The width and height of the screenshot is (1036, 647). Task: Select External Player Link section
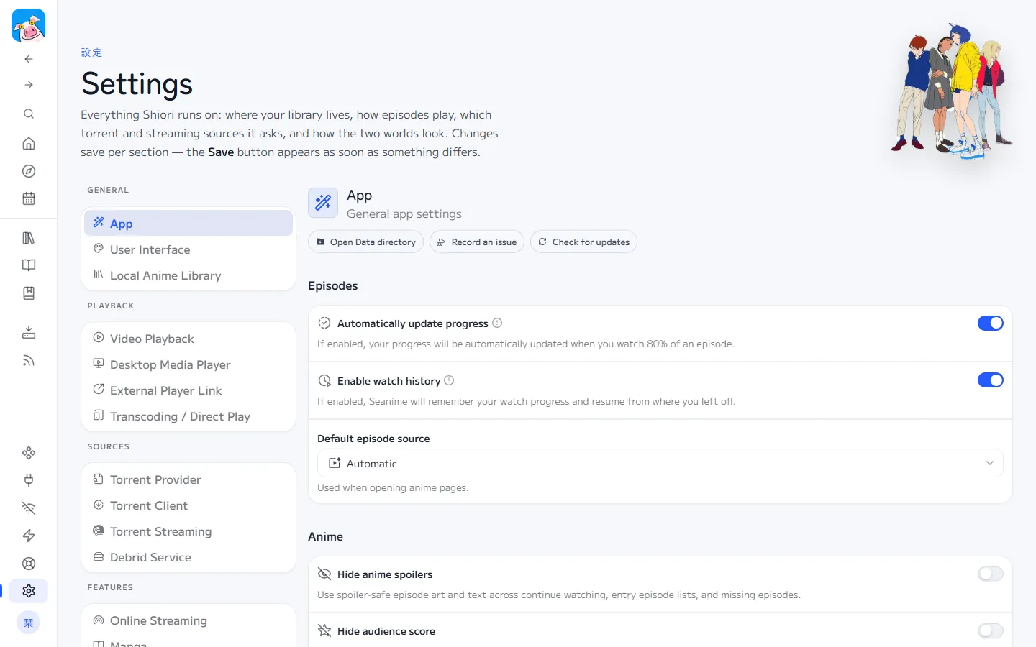click(x=188, y=390)
